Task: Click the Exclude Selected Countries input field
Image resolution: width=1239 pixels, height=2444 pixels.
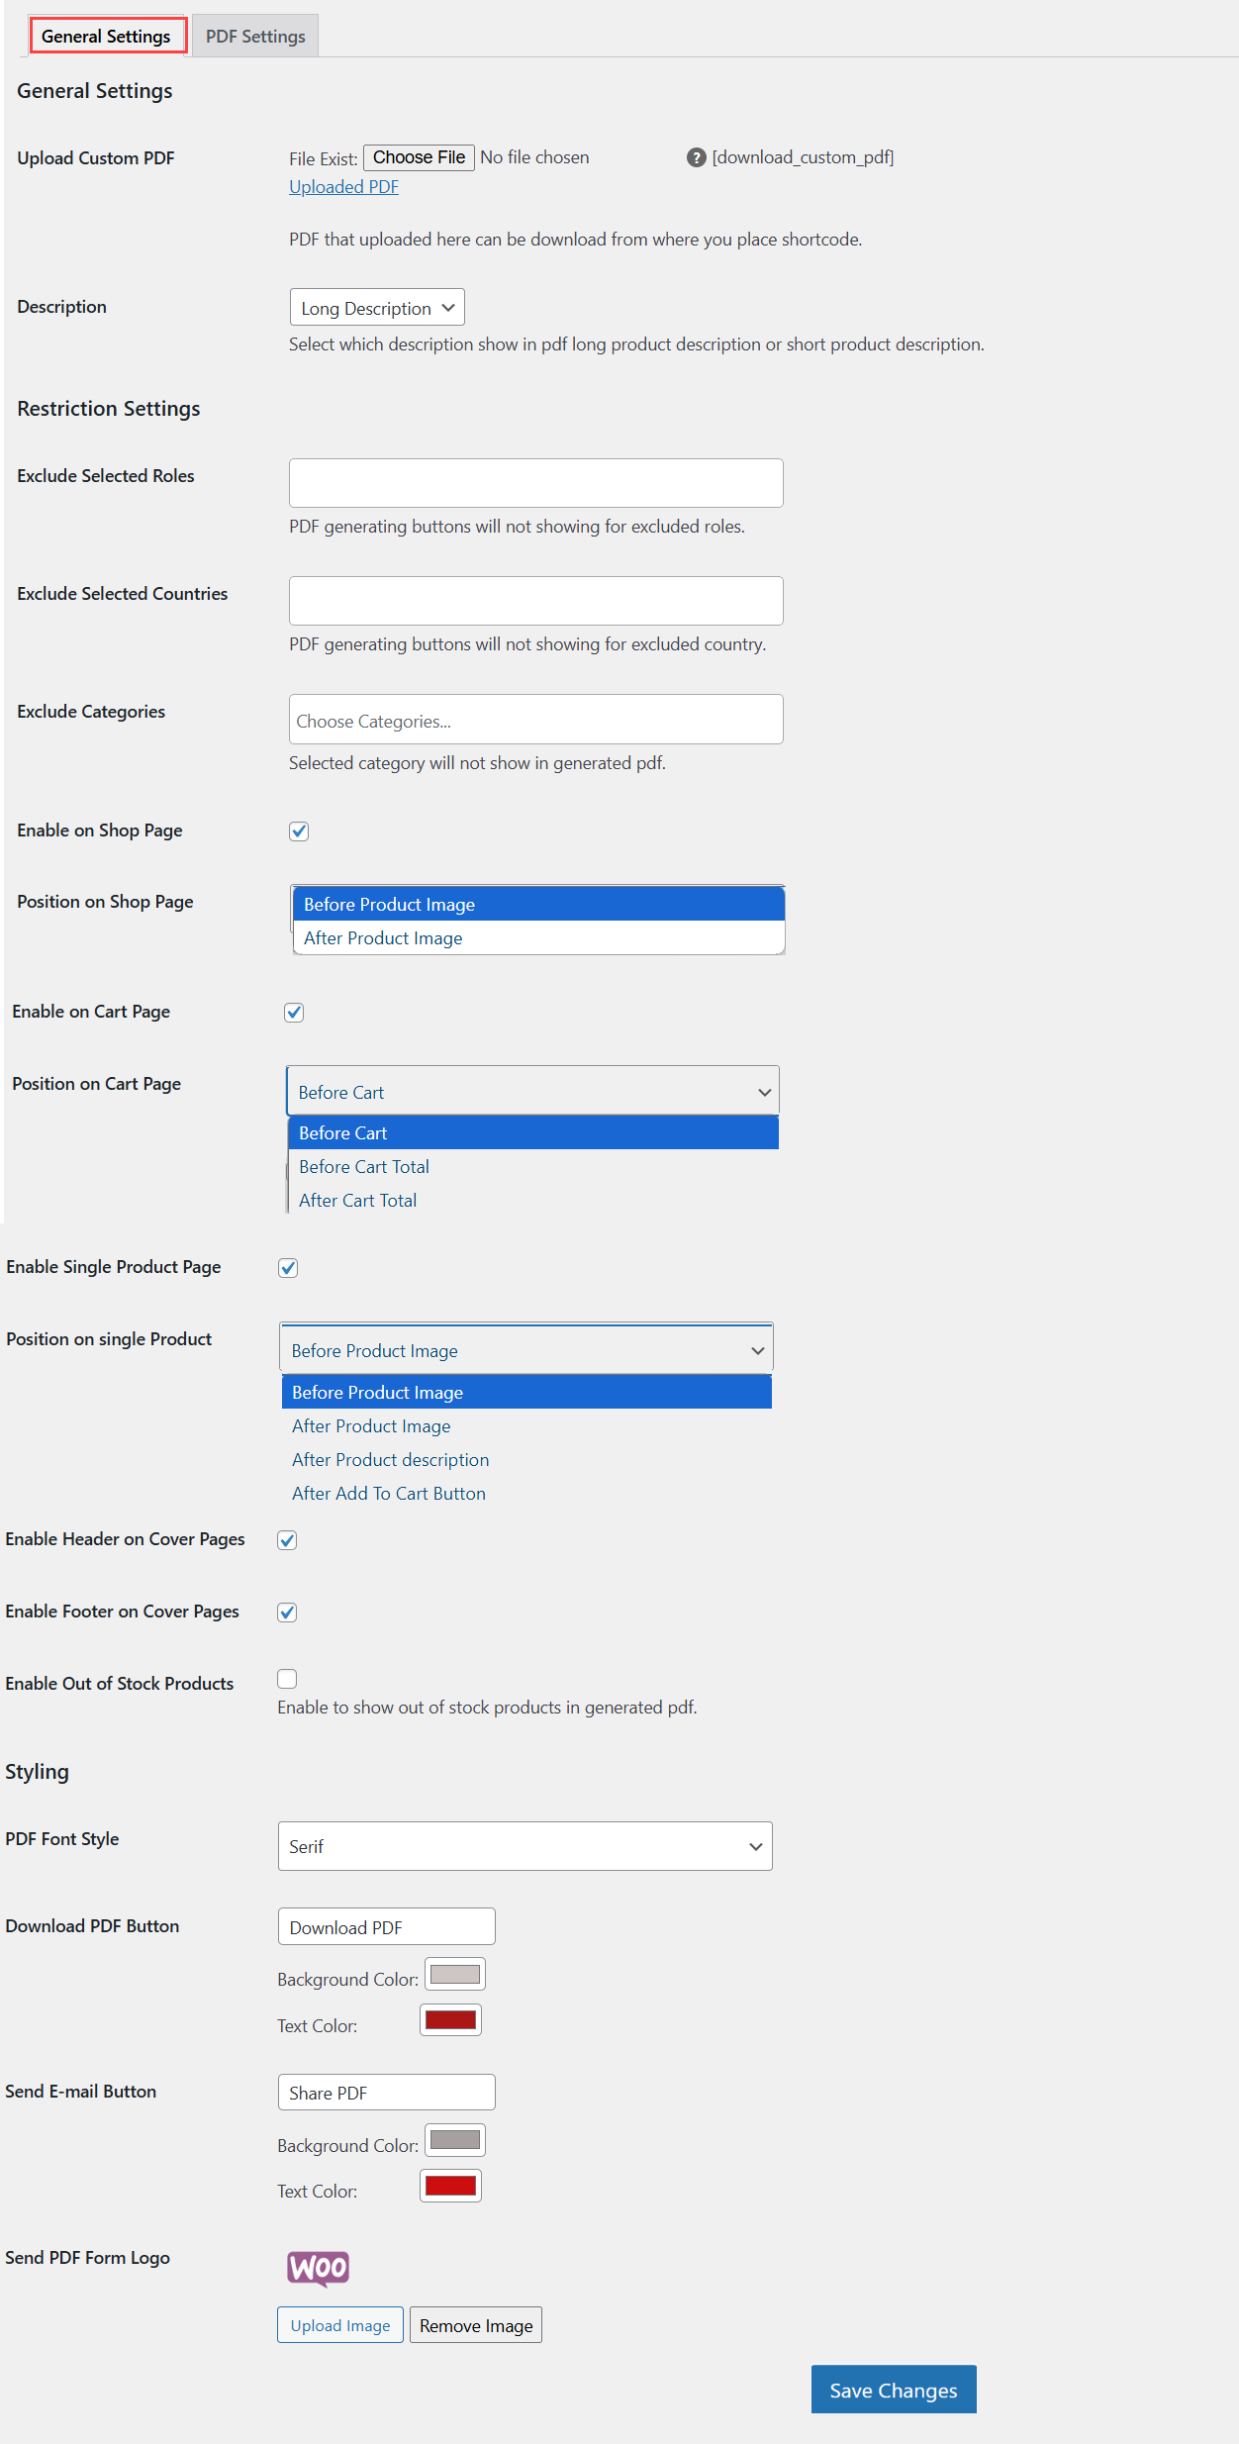Action: pyautogui.click(x=535, y=600)
